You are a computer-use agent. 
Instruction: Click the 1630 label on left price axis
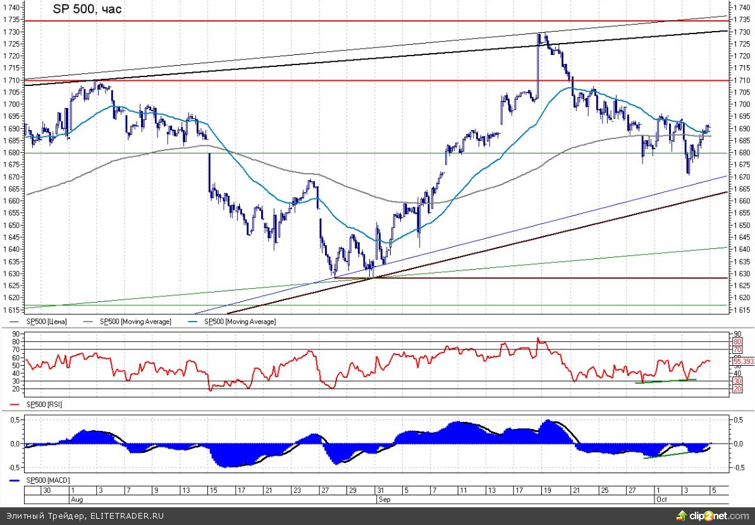[x=12, y=274]
